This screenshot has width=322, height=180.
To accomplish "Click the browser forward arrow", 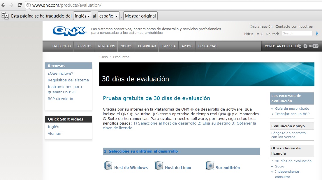I will (11, 5).
